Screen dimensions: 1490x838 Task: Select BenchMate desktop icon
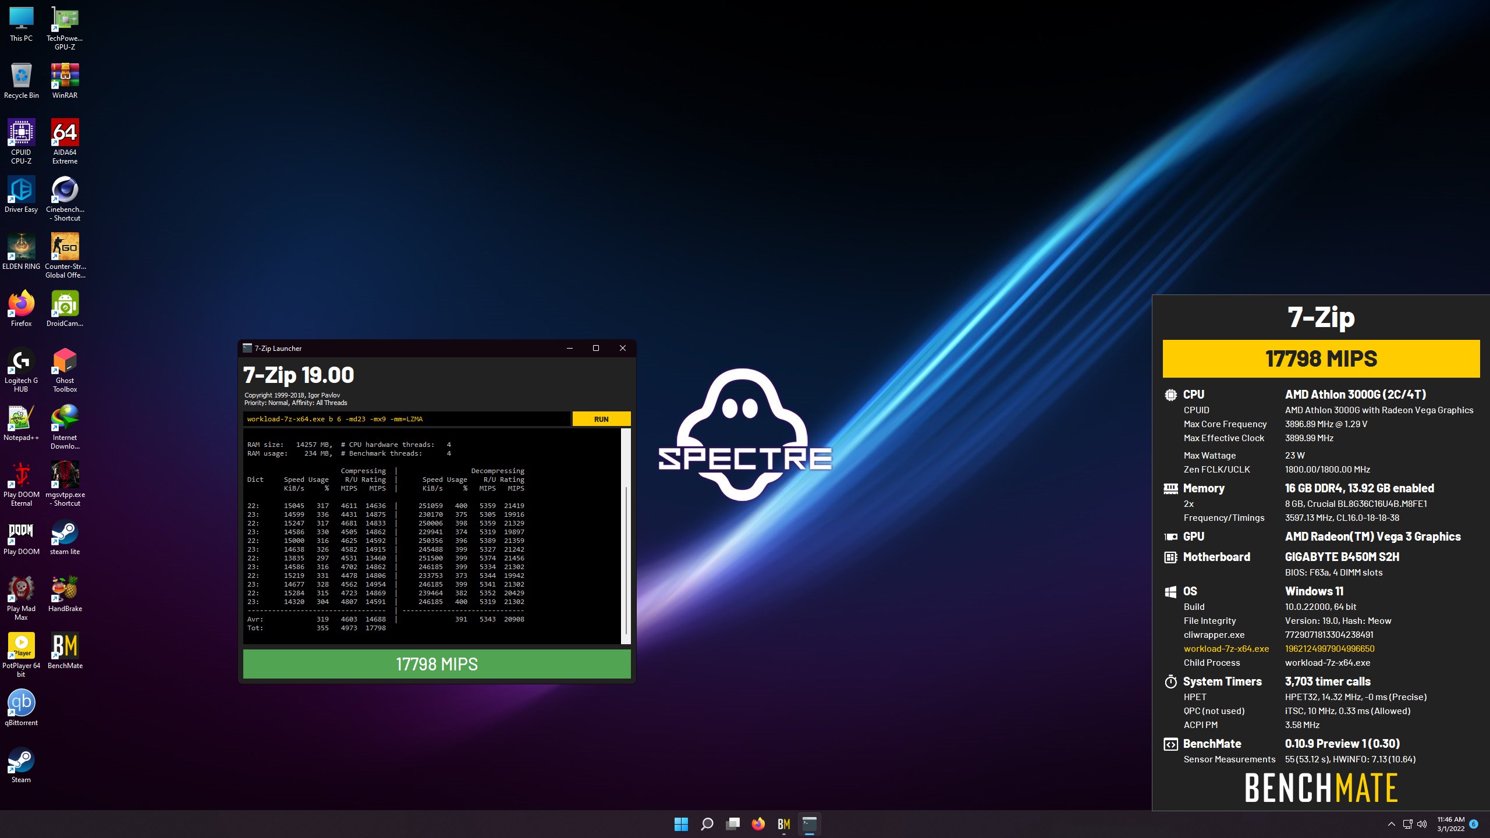click(65, 651)
